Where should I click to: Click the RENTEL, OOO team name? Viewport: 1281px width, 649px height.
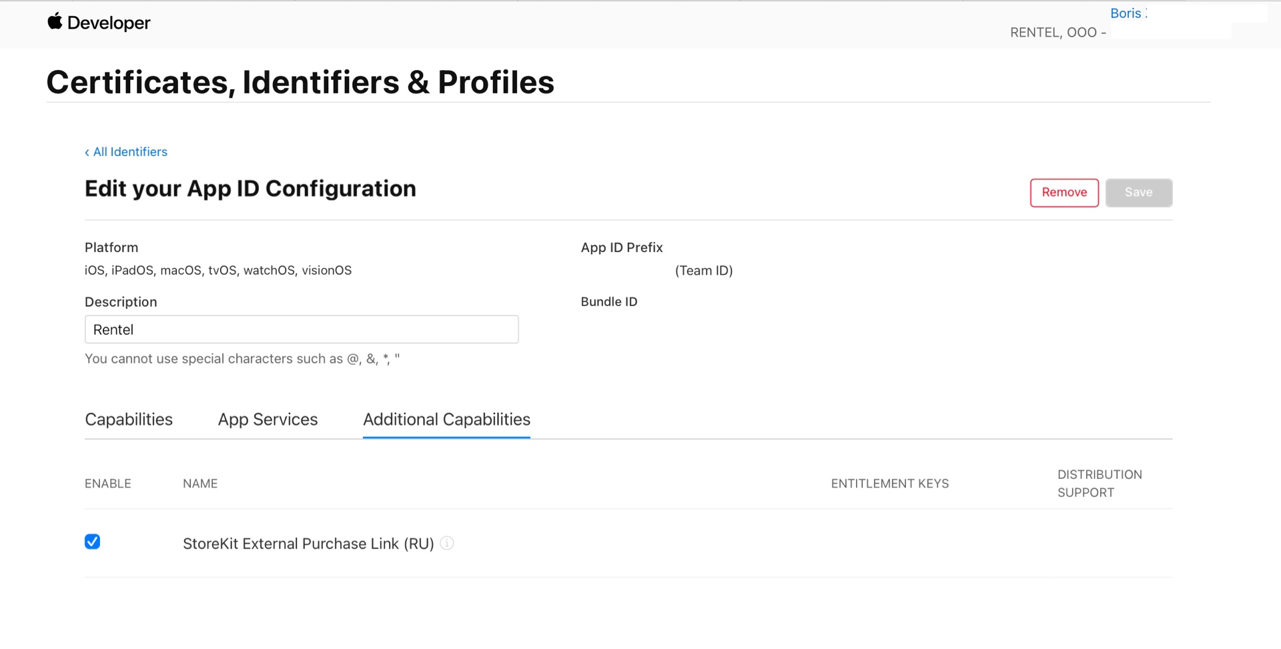tap(1053, 33)
